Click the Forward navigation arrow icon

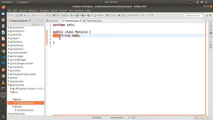[146, 15]
